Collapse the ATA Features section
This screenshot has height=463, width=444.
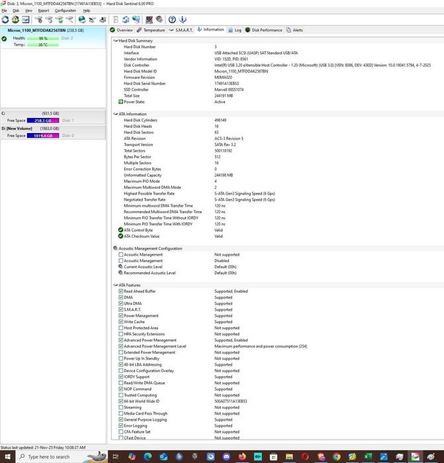pos(115,285)
